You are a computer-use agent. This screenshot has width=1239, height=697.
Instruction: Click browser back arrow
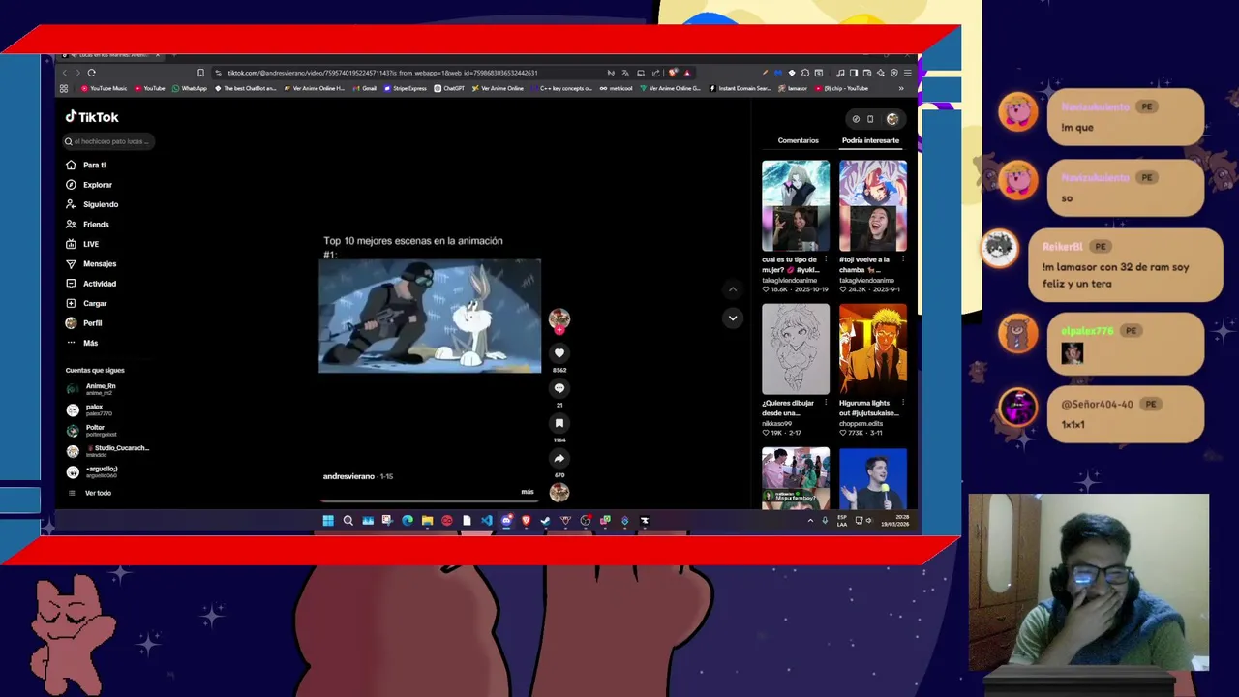[65, 73]
